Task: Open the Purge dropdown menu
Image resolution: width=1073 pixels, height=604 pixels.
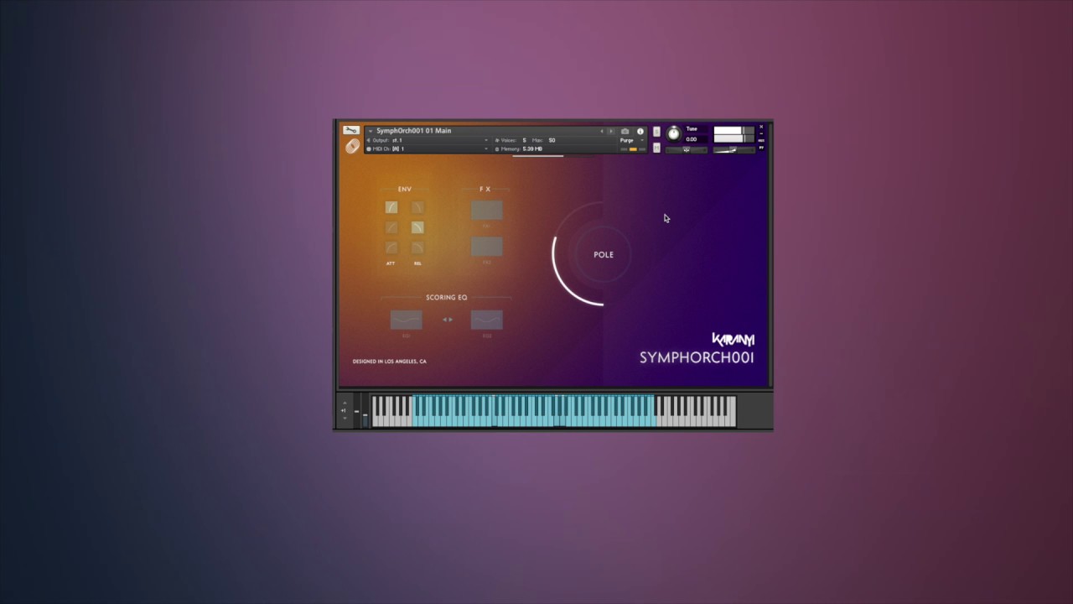Action: click(631, 140)
